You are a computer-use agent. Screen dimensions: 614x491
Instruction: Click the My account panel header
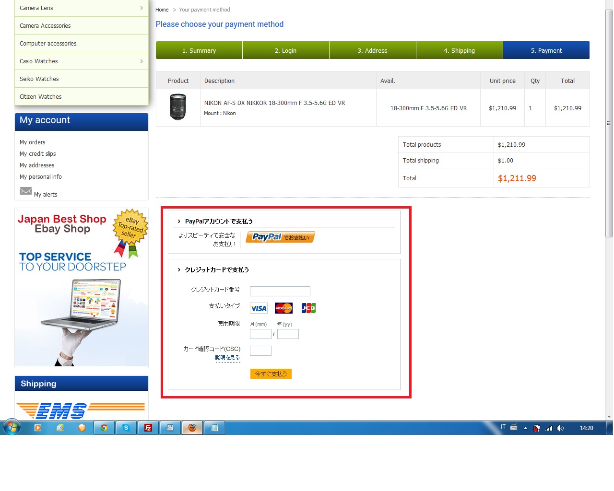pyautogui.click(x=82, y=122)
